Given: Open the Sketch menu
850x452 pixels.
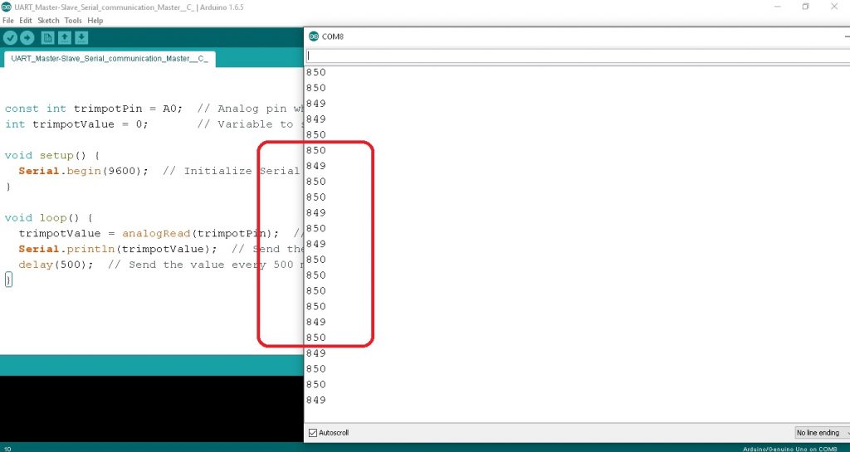Looking at the screenshot, I should coord(48,21).
